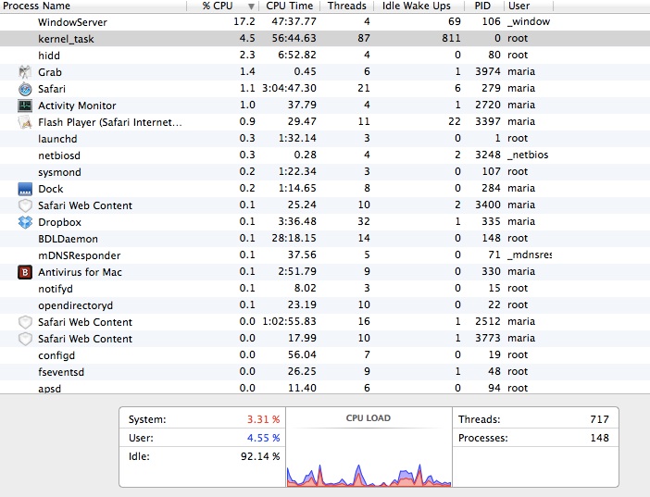Viewport: 650px width, 497px height.
Task: Click the _netbios user cell
Action: pyautogui.click(x=528, y=155)
